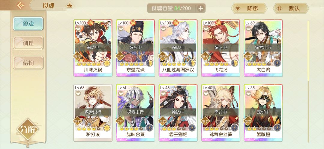The height and width of the screenshot is (149, 324).
Task: Tap the dark flower badge on 东璧龙珠
Action: [x=149, y=63]
